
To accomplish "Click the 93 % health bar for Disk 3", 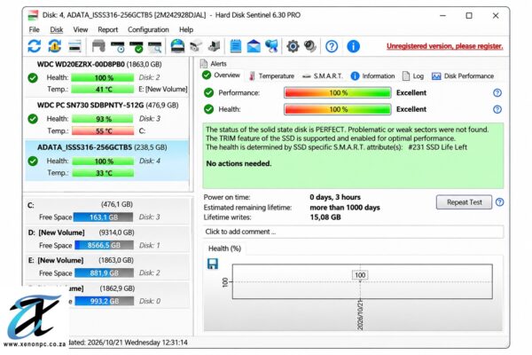I will pos(103,119).
